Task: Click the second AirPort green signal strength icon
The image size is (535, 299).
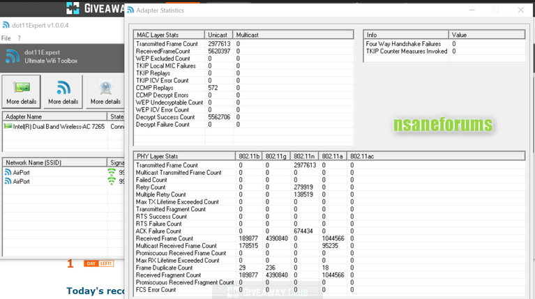Action: pos(112,181)
